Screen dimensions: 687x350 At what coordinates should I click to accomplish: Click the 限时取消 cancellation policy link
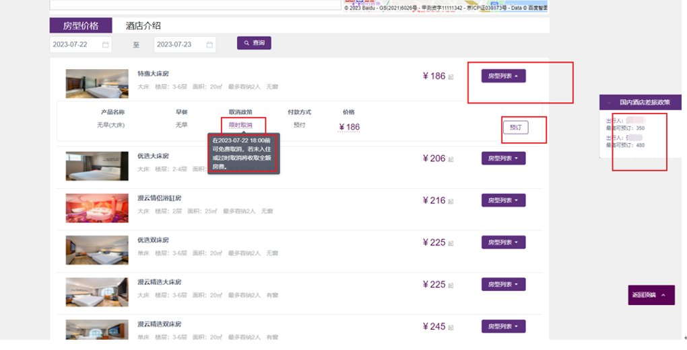pos(240,126)
